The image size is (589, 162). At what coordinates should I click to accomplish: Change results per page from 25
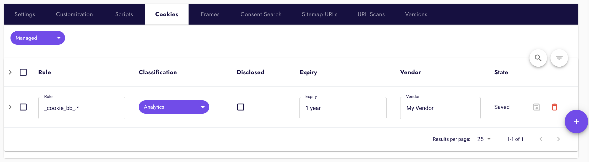[x=484, y=139]
